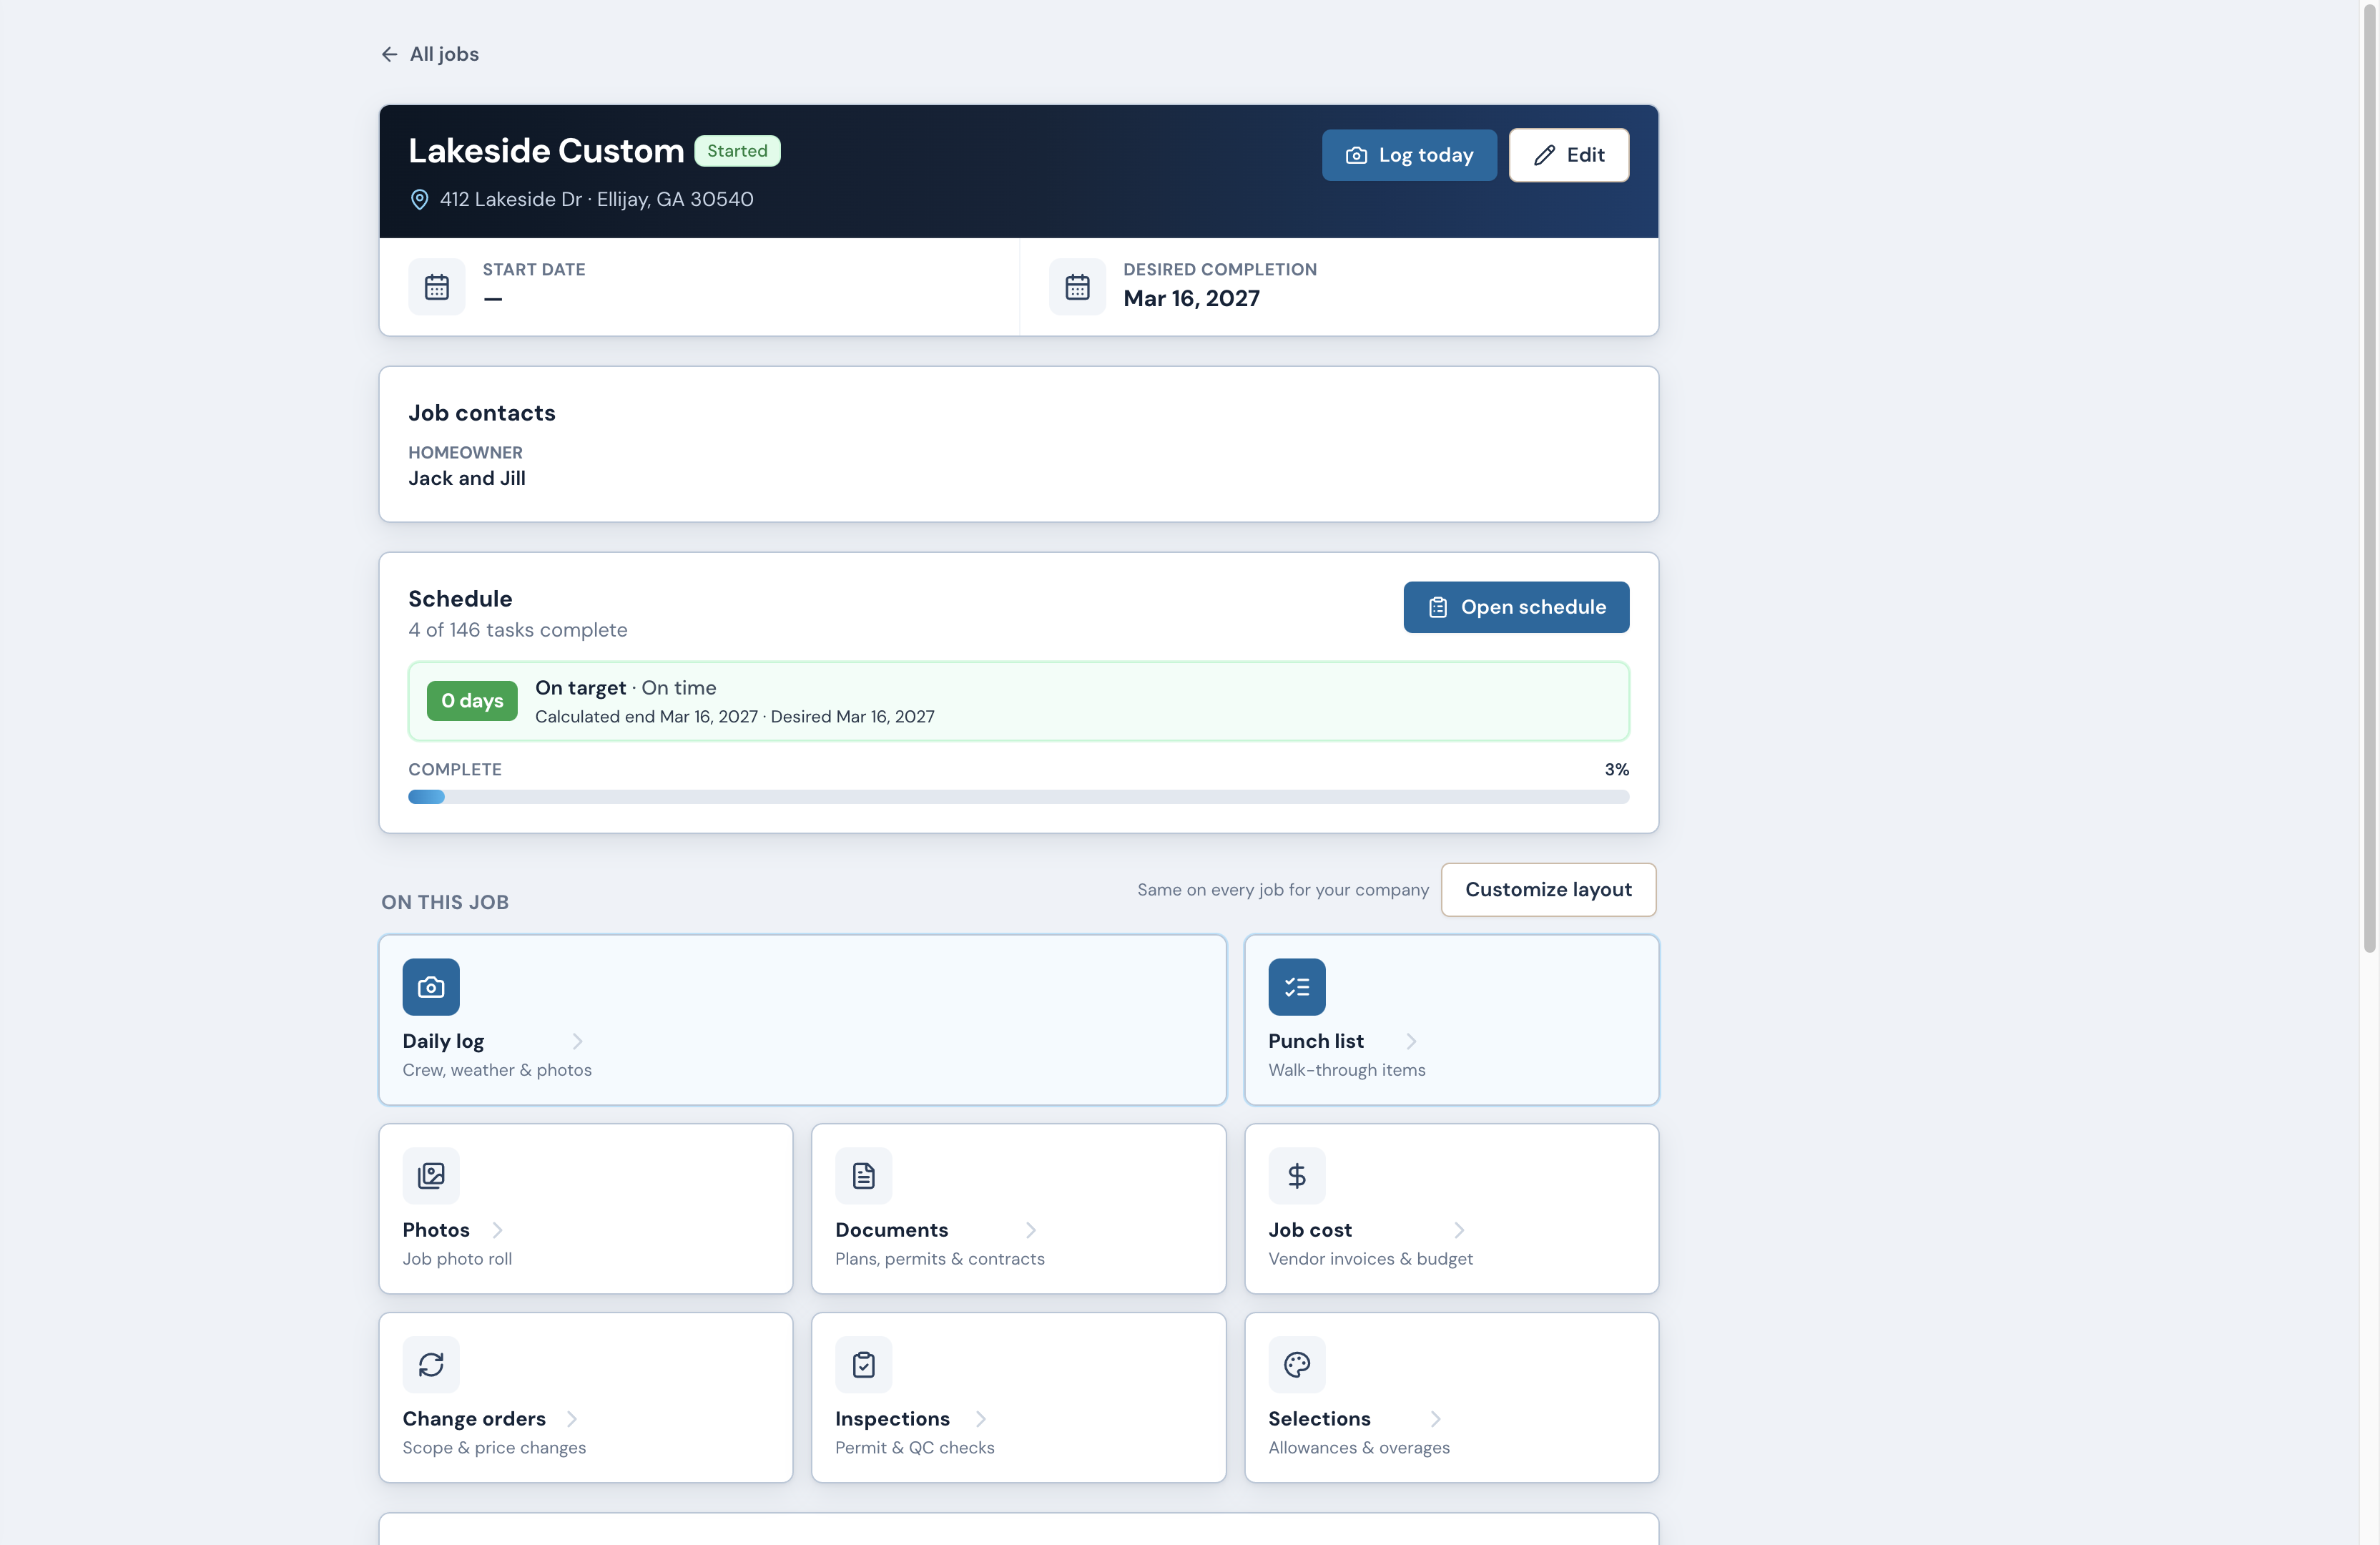
Task: Click the pencil icon inside Edit
Action: tap(1544, 155)
